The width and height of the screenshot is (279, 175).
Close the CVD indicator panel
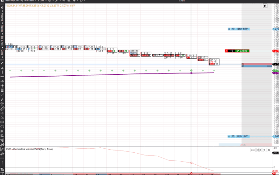[269, 150]
